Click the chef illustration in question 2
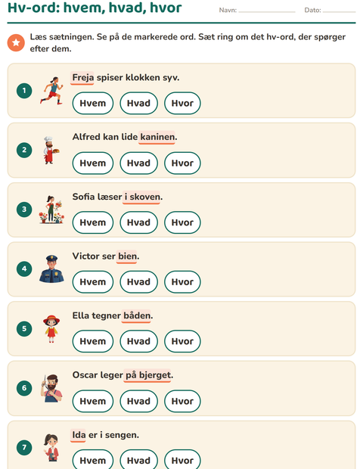Screen dimensions: 363x469 coord(51,150)
